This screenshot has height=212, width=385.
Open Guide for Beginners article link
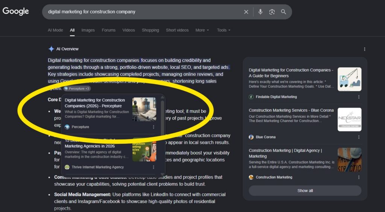(x=291, y=73)
